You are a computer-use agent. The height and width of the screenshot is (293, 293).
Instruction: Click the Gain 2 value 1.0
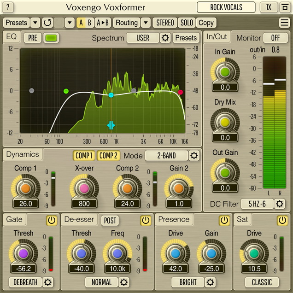[179, 204]
